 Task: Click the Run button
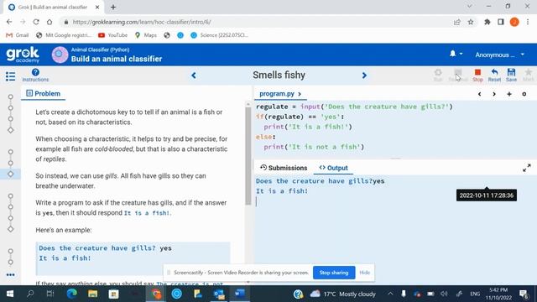click(438, 75)
